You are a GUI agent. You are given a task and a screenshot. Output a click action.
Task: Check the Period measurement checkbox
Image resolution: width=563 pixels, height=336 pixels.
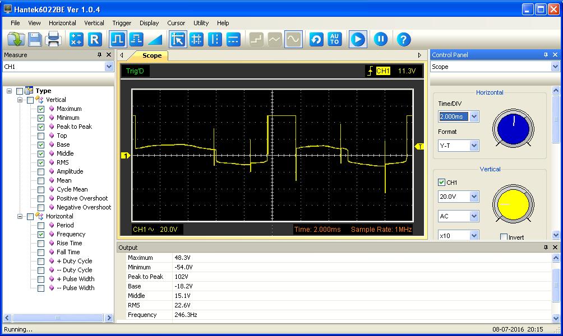[41, 226]
